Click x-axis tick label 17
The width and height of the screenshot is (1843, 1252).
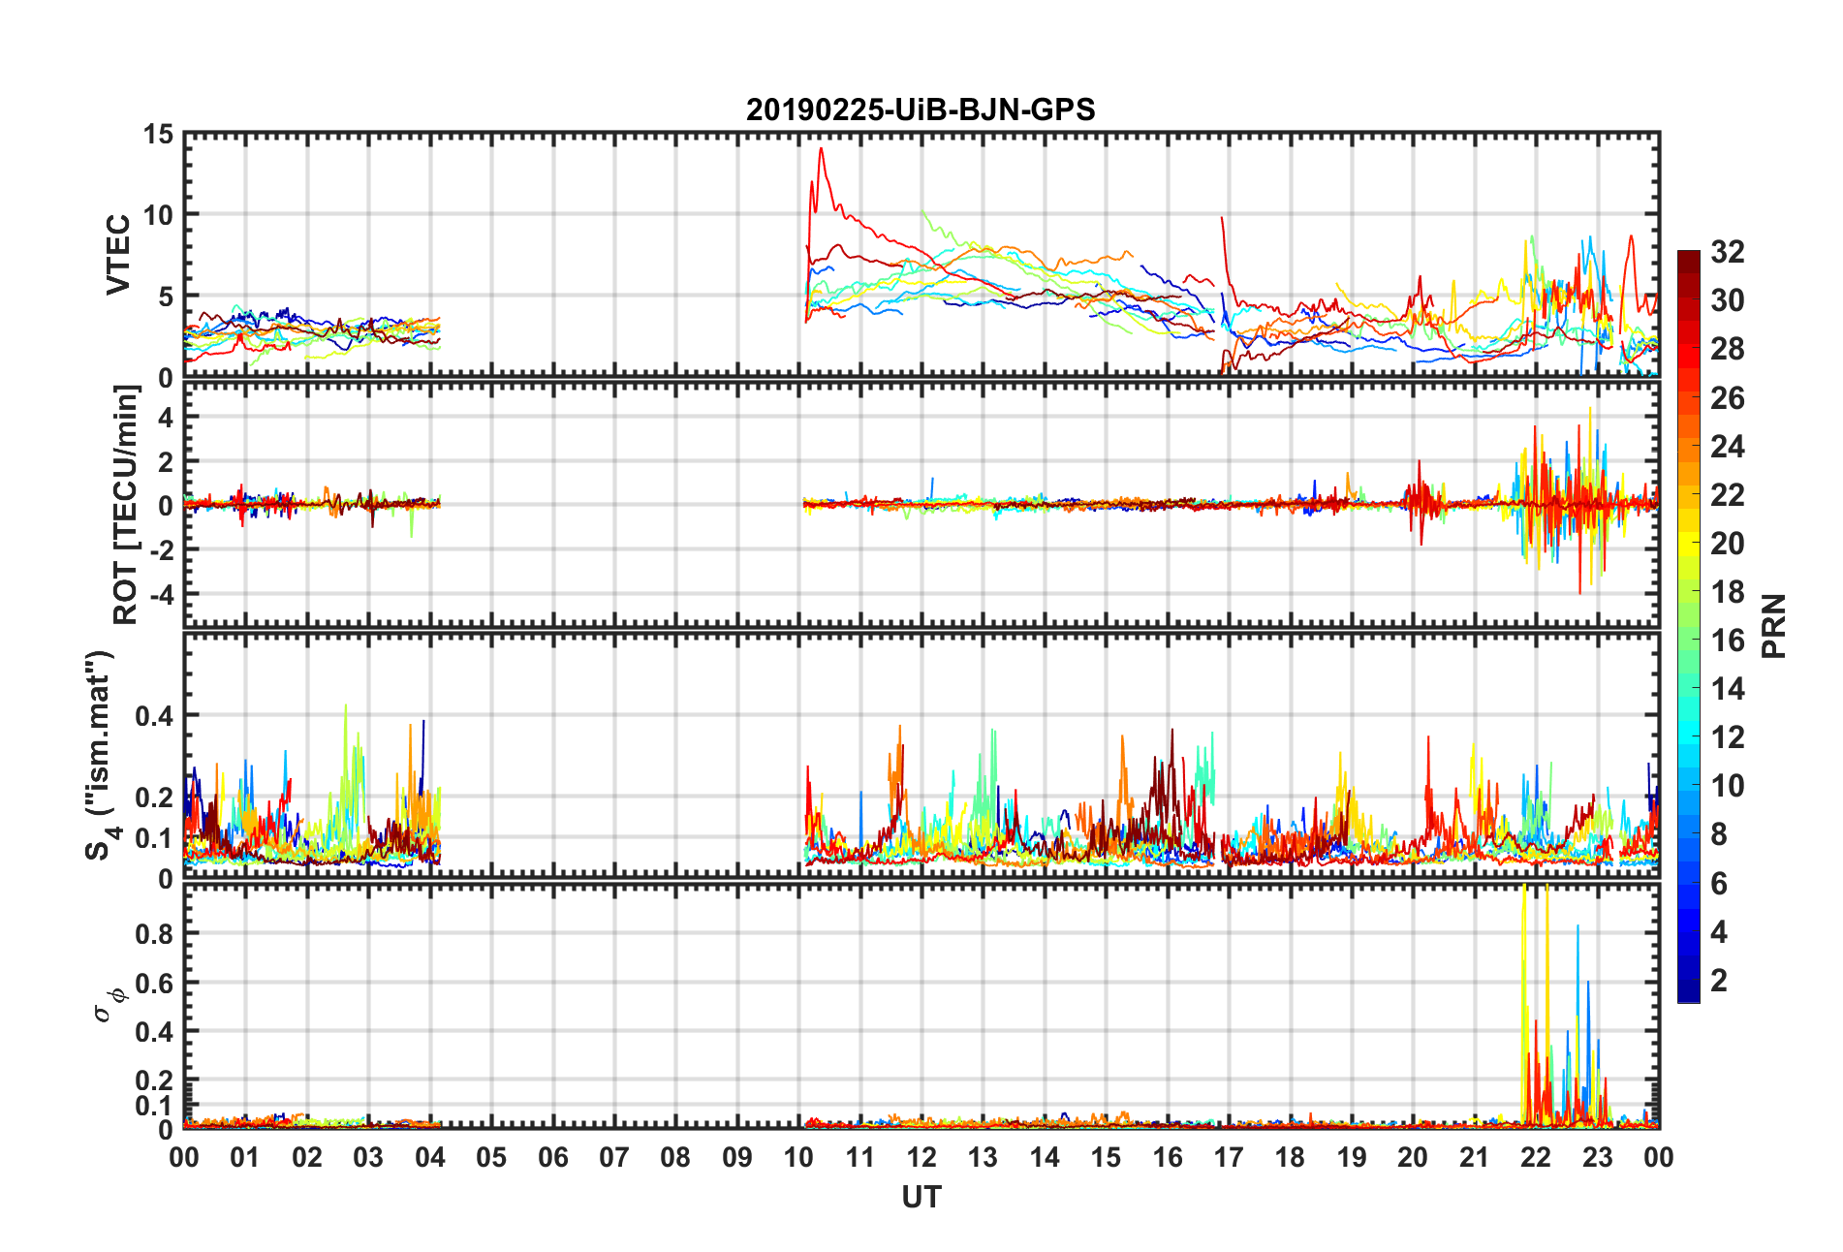tap(1229, 1157)
